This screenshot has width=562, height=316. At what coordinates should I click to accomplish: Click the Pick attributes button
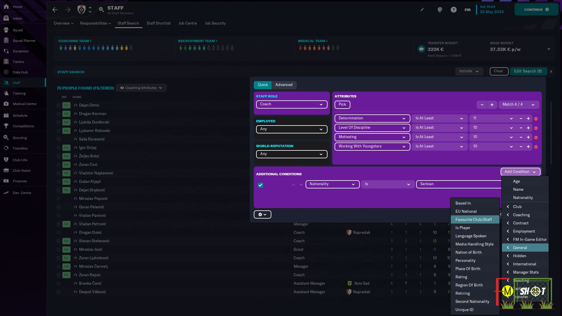[x=342, y=104]
